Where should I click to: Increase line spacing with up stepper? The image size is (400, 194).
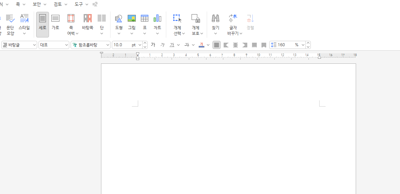pyautogui.click(x=308, y=43)
